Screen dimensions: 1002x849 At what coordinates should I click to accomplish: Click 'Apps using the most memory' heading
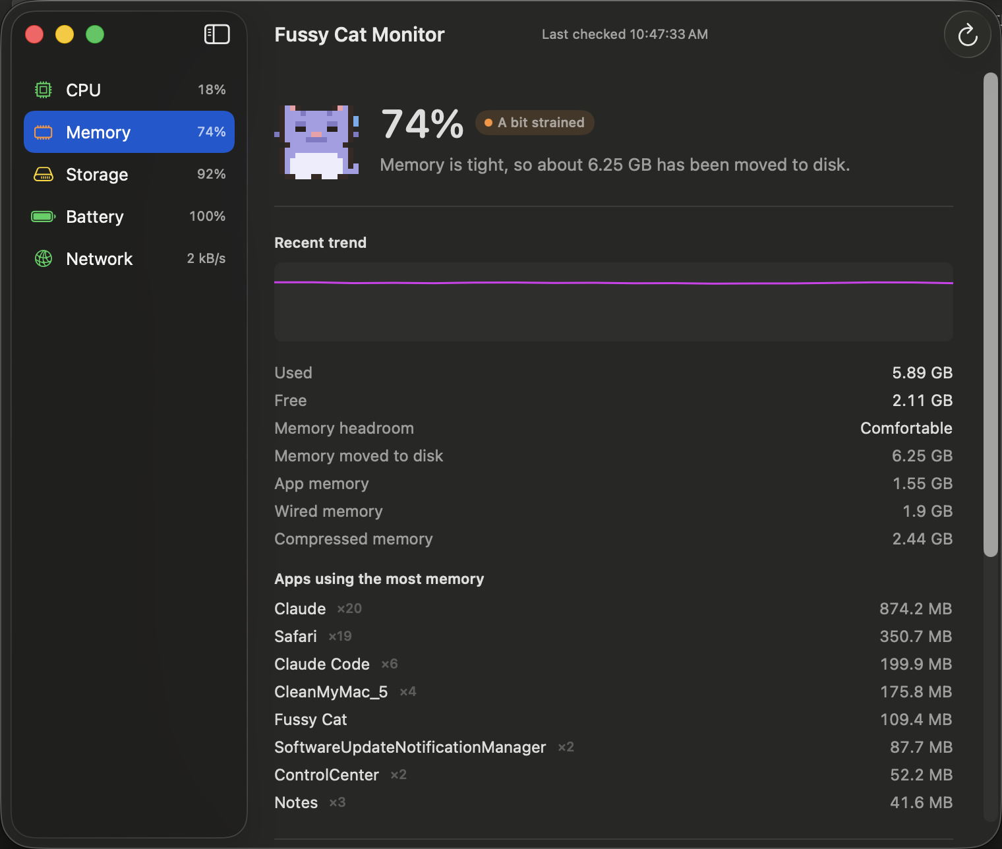(379, 579)
